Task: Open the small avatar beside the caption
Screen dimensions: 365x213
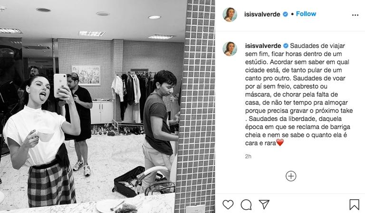Action: click(x=230, y=49)
